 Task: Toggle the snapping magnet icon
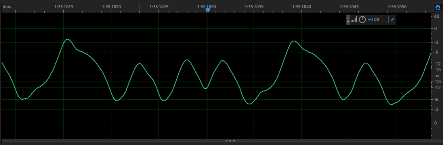pos(437,8)
